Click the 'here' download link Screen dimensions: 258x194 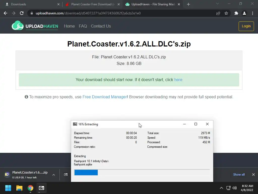178,80
